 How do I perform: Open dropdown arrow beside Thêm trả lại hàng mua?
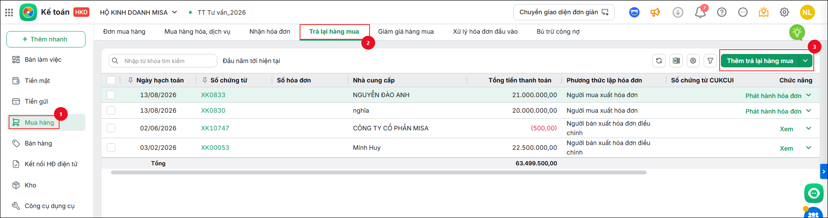(806, 61)
